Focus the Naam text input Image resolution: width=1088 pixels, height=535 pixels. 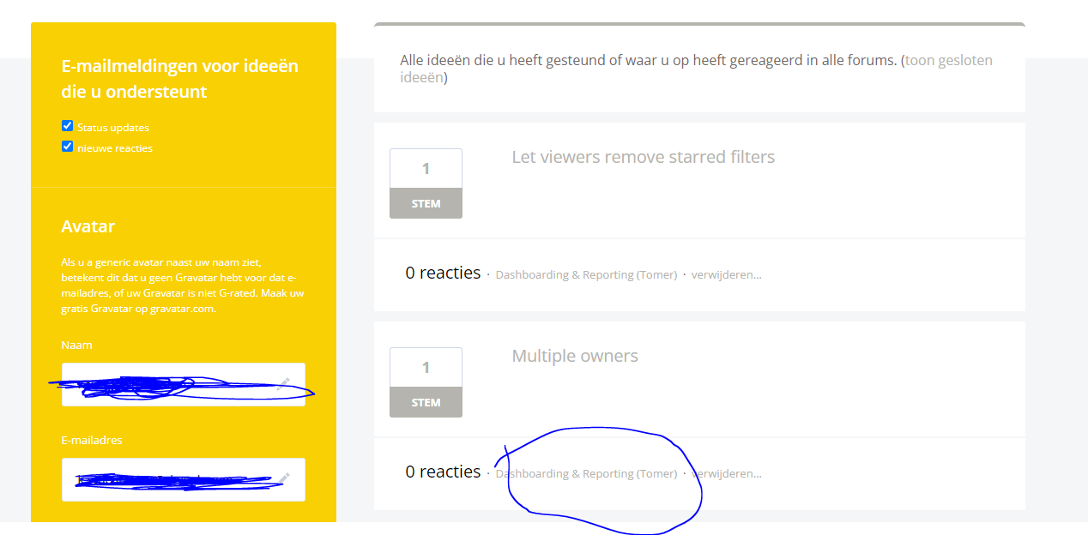tap(172, 385)
